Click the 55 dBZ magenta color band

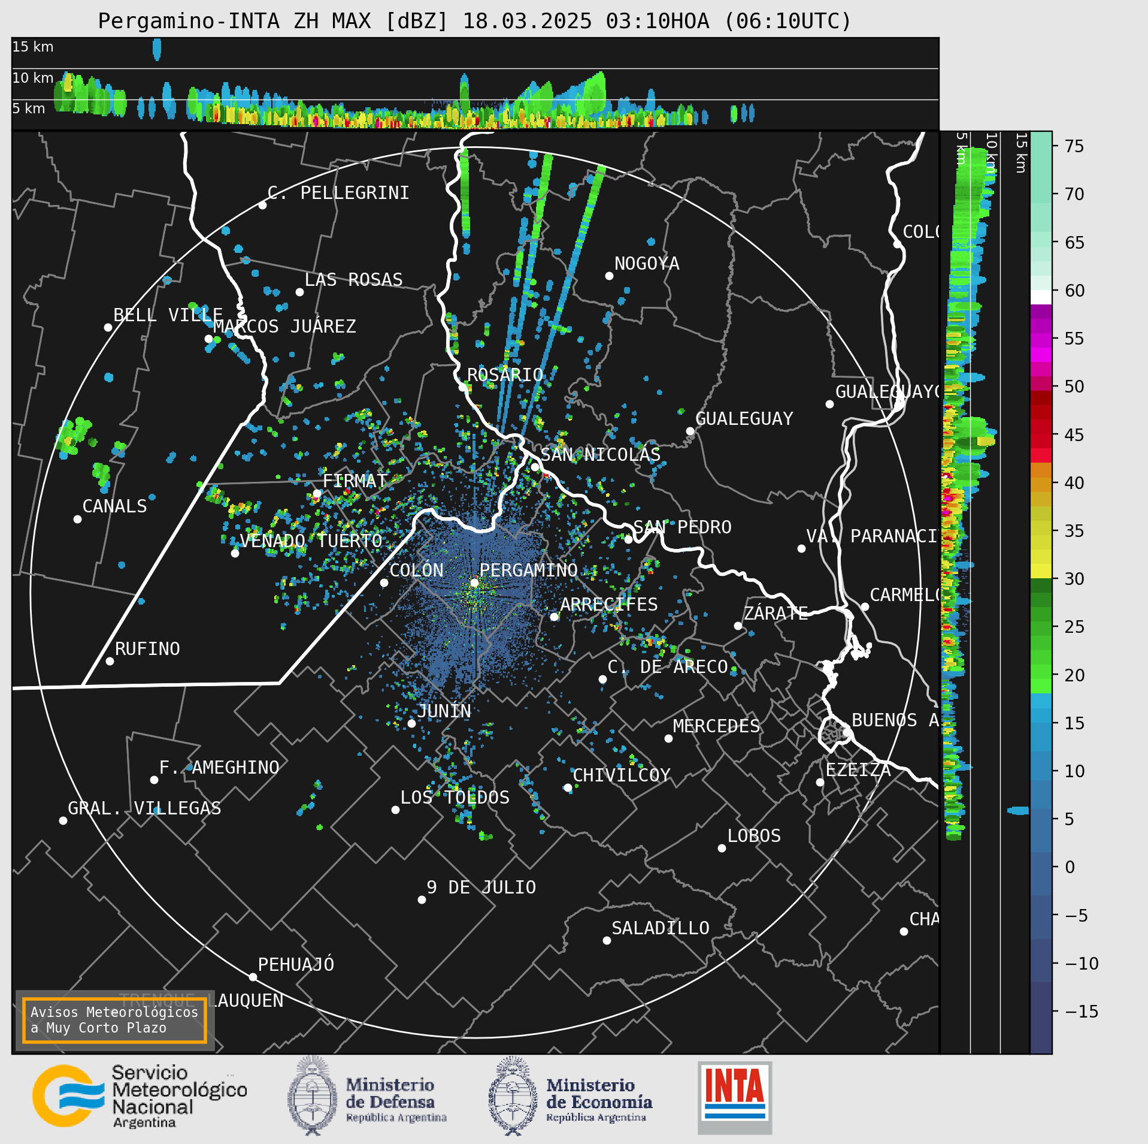pyautogui.click(x=1041, y=340)
